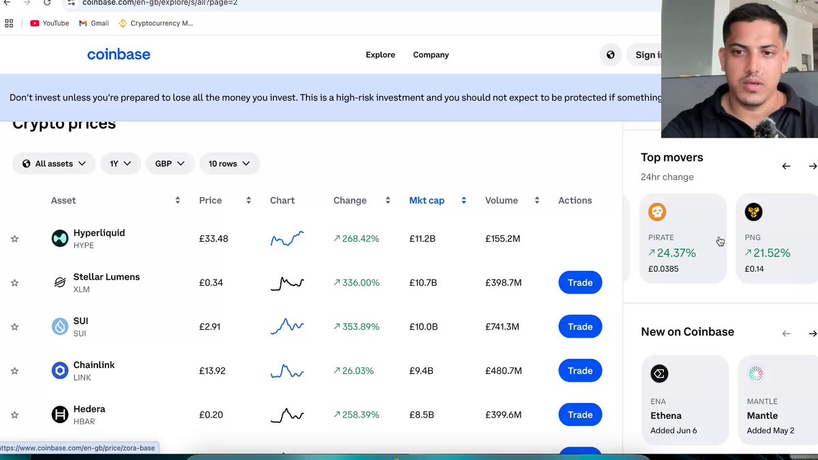The image size is (818, 460).
Task: Open the Chainlink asset link
Action: (x=94, y=365)
